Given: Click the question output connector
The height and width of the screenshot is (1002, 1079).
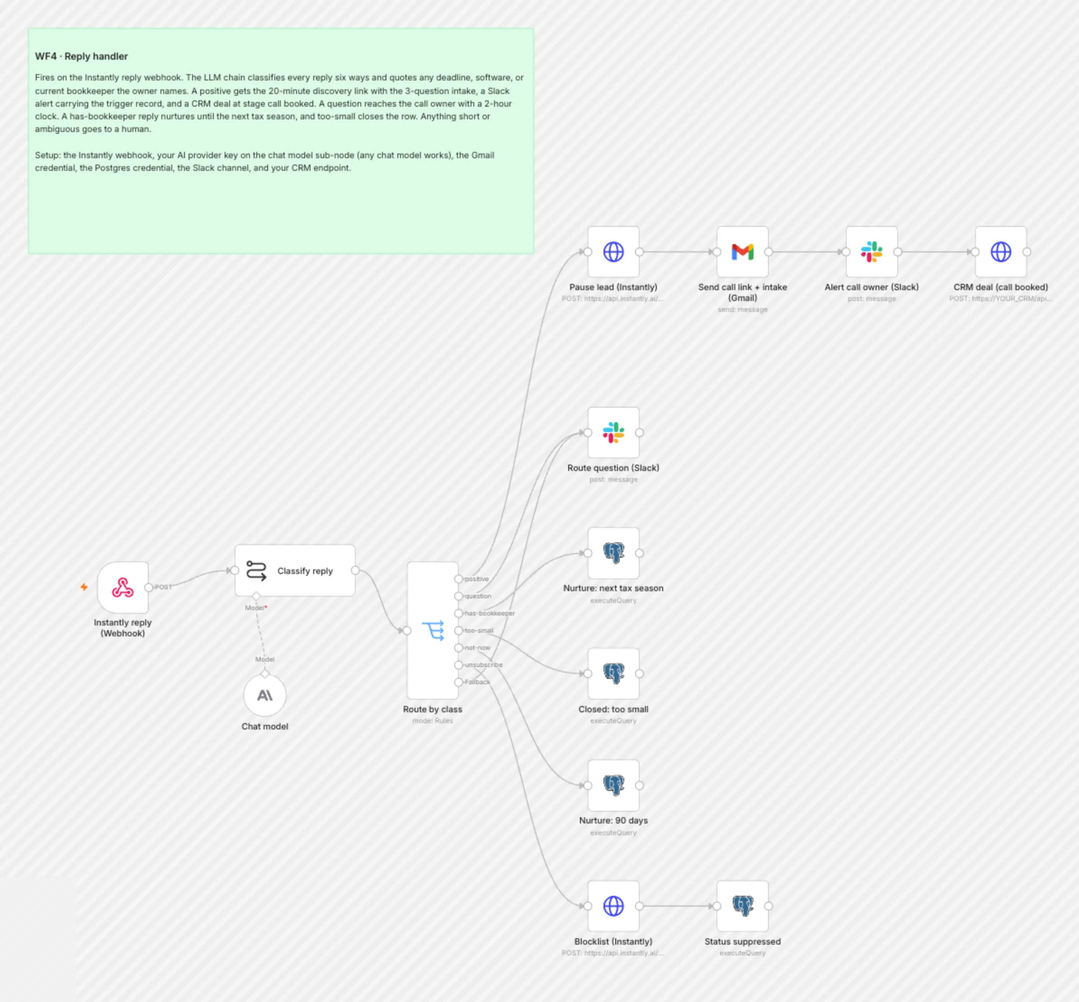Looking at the screenshot, I should coord(459,596).
